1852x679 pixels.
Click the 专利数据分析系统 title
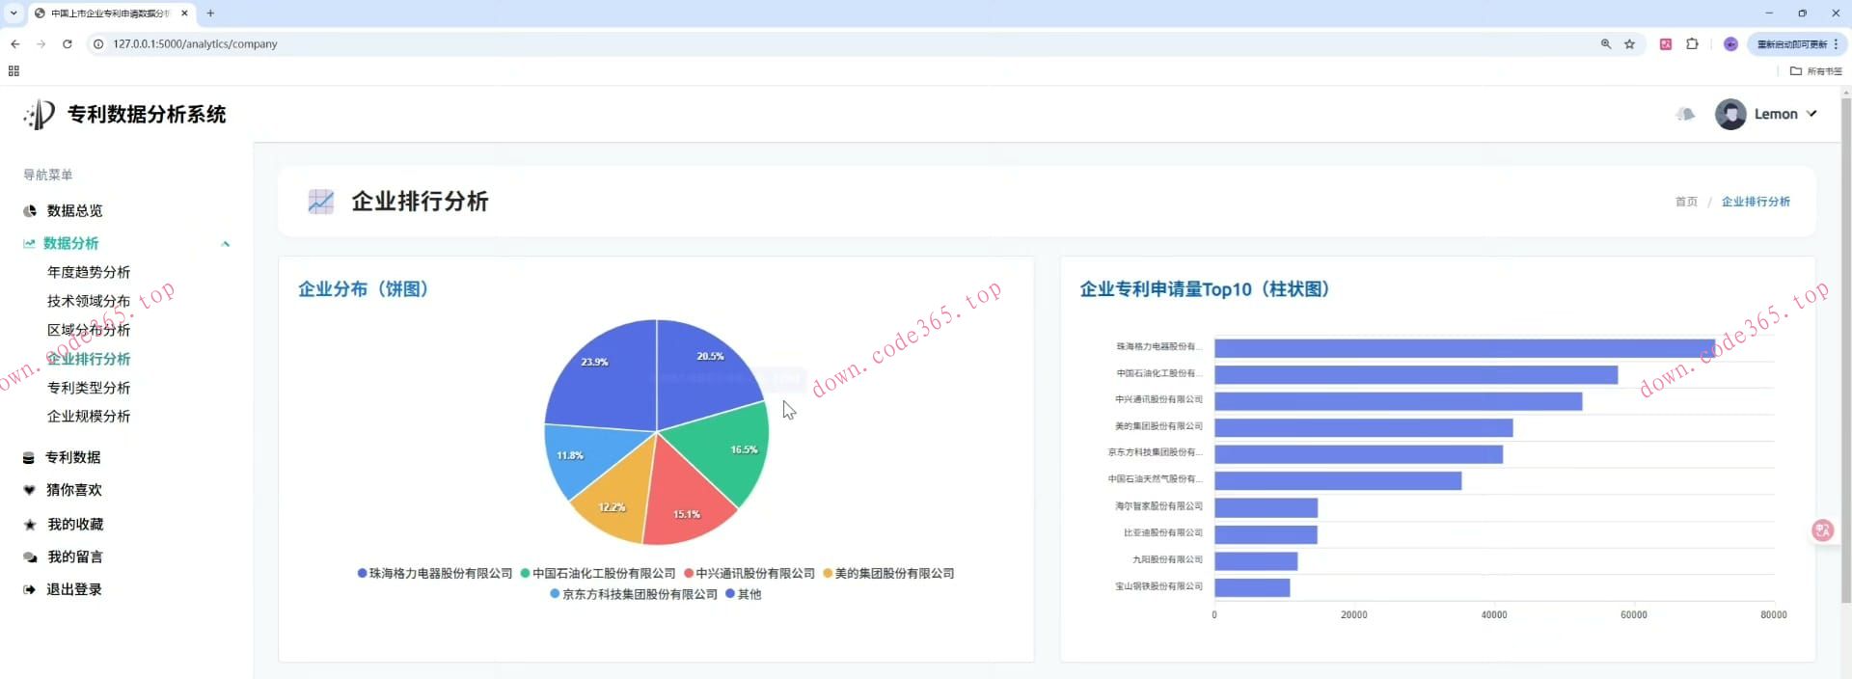click(147, 114)
